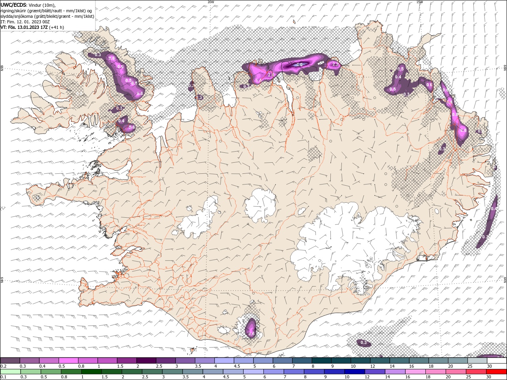Click the 0.3–0.5 rain legend swatch
Screen dimensions: 507x380
[x=31, y=372]
